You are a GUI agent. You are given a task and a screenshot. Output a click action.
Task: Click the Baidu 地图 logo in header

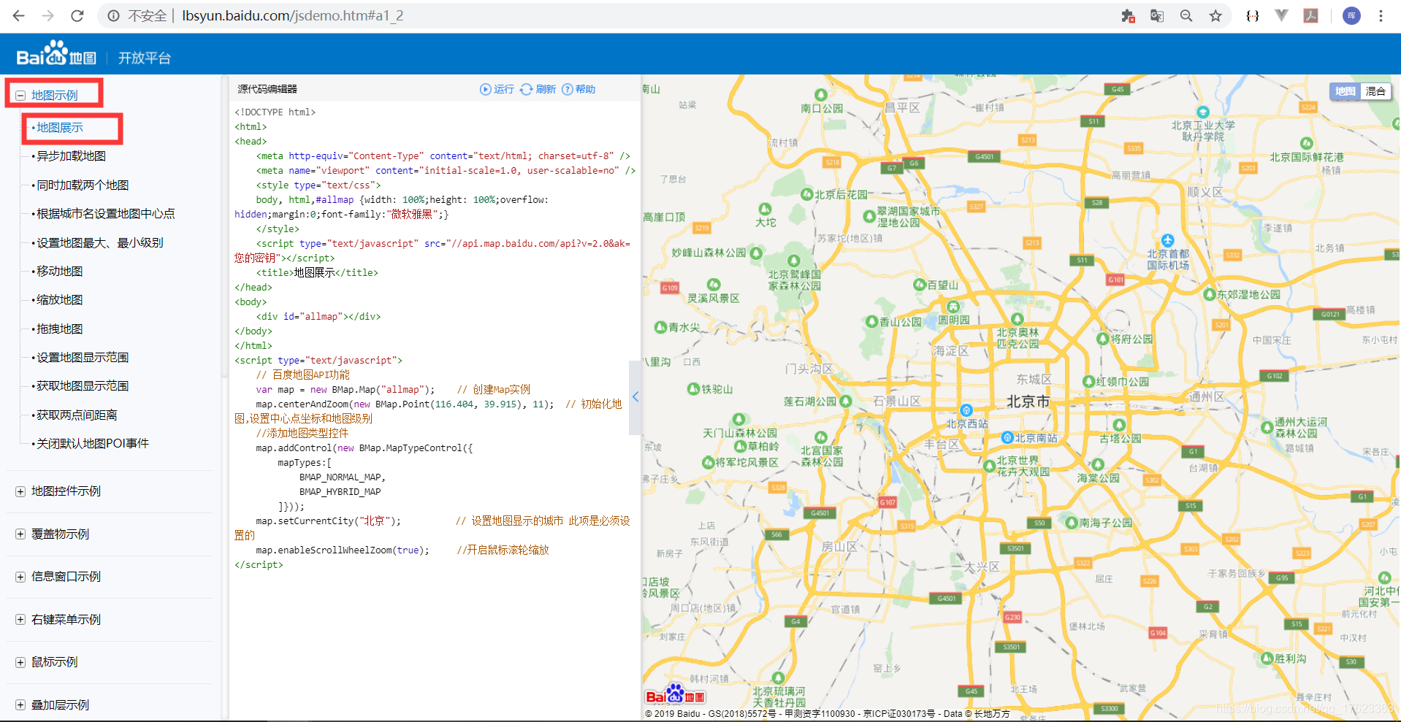(x=56, y=53)
